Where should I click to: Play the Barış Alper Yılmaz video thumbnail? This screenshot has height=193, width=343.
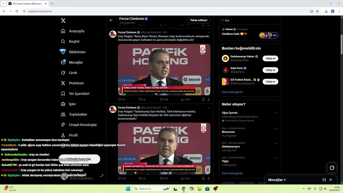[164, 69]
